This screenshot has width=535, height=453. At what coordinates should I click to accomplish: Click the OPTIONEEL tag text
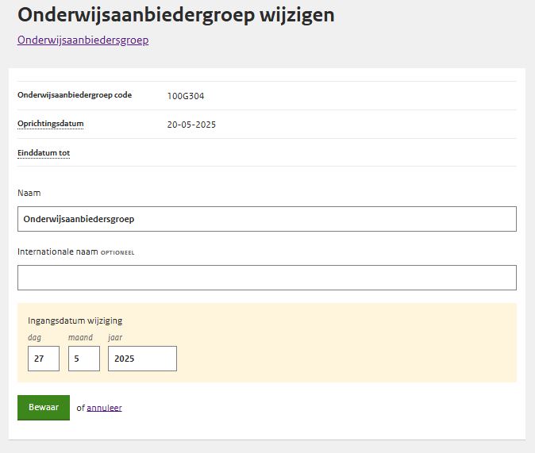pos(117,253)
